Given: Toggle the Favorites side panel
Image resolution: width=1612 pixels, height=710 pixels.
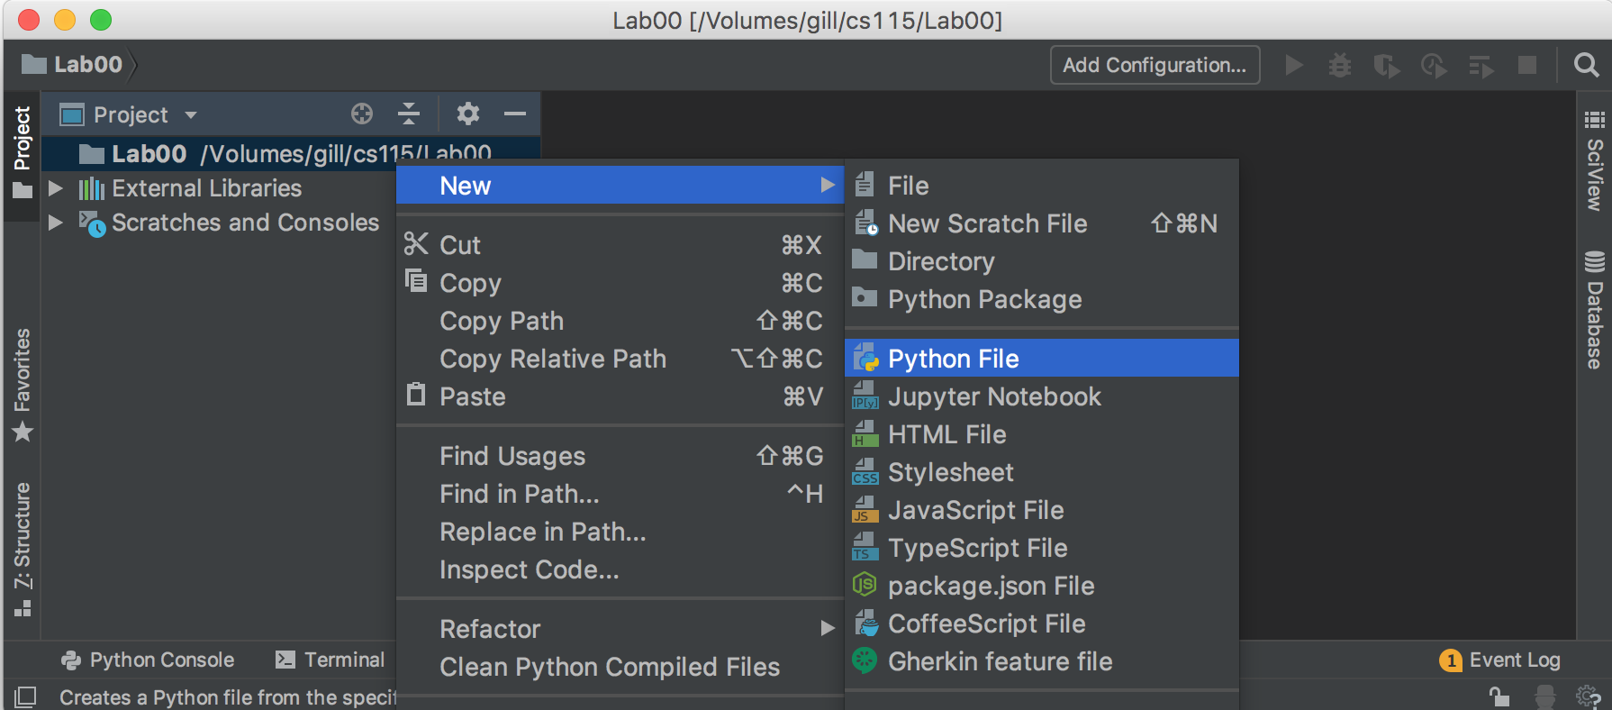Looking at the screenshot, I should pyautogui.click(x=23, y=383).
